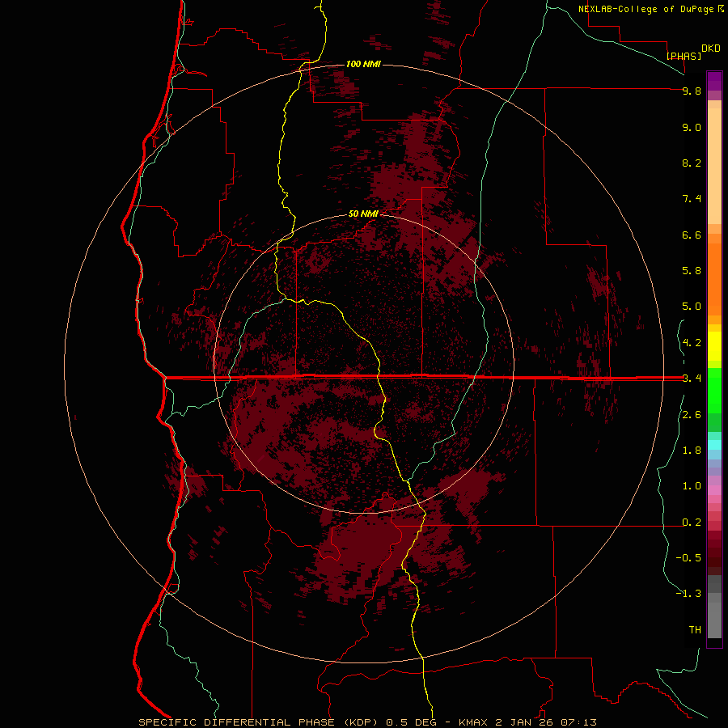Select the 9.8 scale value
The width and height of the screenshot is (728, 728).
pos(692,91)
